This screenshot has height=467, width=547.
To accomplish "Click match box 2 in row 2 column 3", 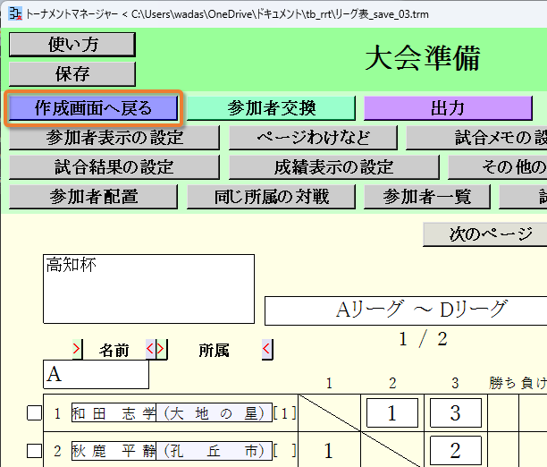I will click(456, 450).
